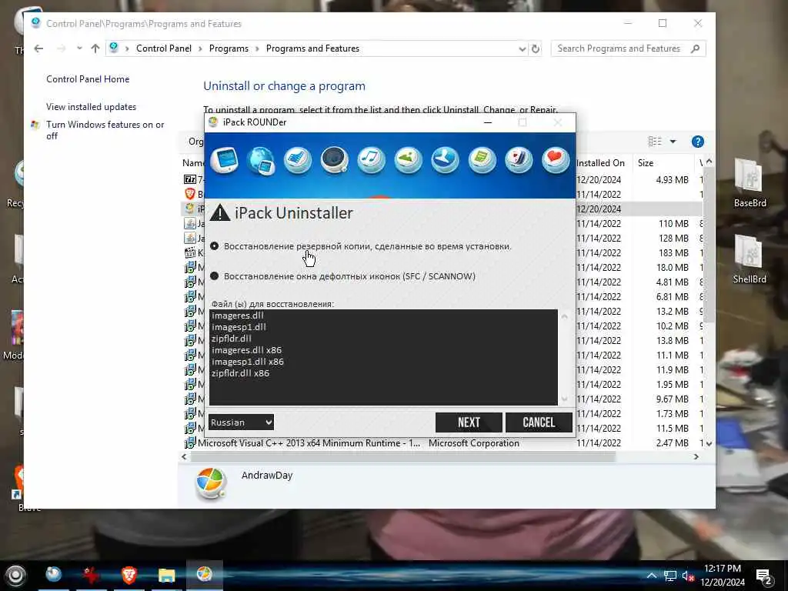
Task: Go back in Control Panel window
Action: click(x=38, y=48)
